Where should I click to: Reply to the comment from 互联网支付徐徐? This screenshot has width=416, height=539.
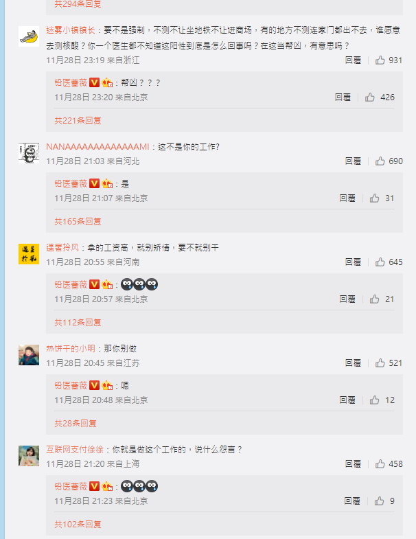pyautogui.click(x=353, y=464)
